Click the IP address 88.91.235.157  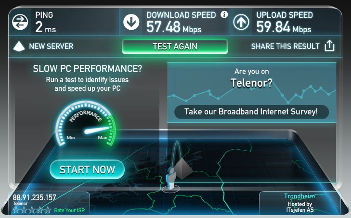[34, 197]
